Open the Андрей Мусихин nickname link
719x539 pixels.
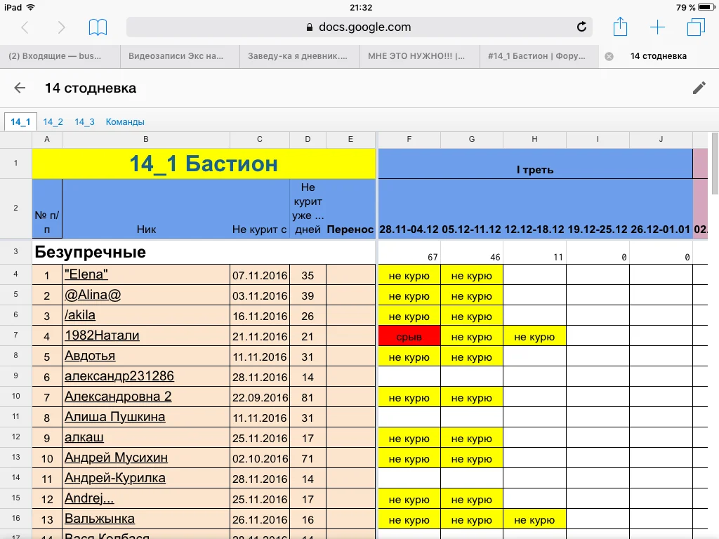point(116,458)
